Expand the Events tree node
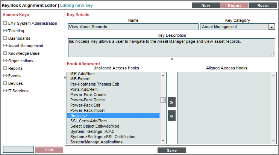The image size is (279, 155). pos(5,76)
